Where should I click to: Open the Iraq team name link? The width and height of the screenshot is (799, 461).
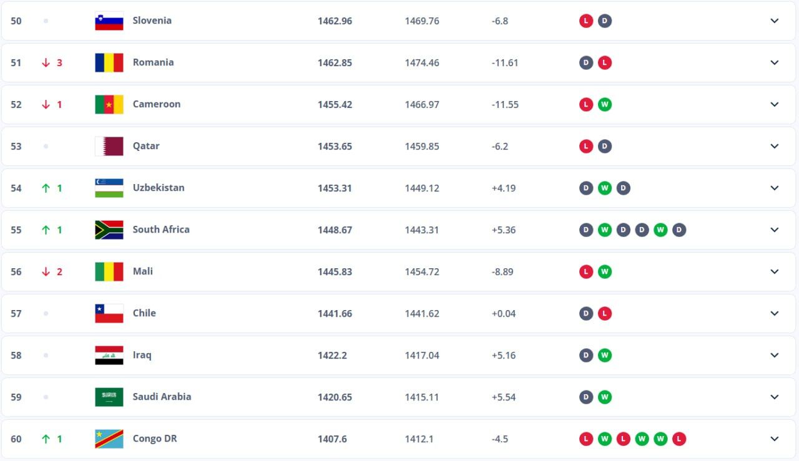tap(142, 354)
